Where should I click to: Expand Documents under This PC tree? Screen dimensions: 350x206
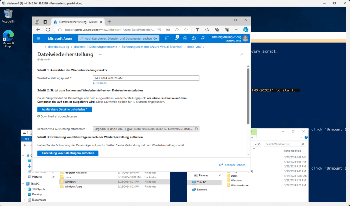25,200
